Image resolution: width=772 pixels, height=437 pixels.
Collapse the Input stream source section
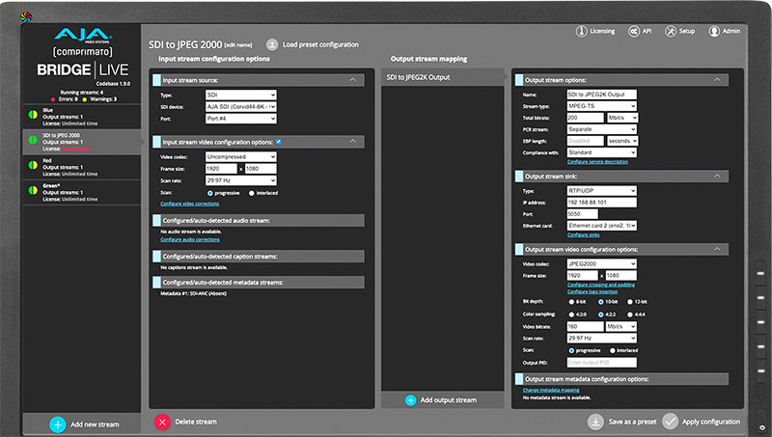click(x=352, y=80)
